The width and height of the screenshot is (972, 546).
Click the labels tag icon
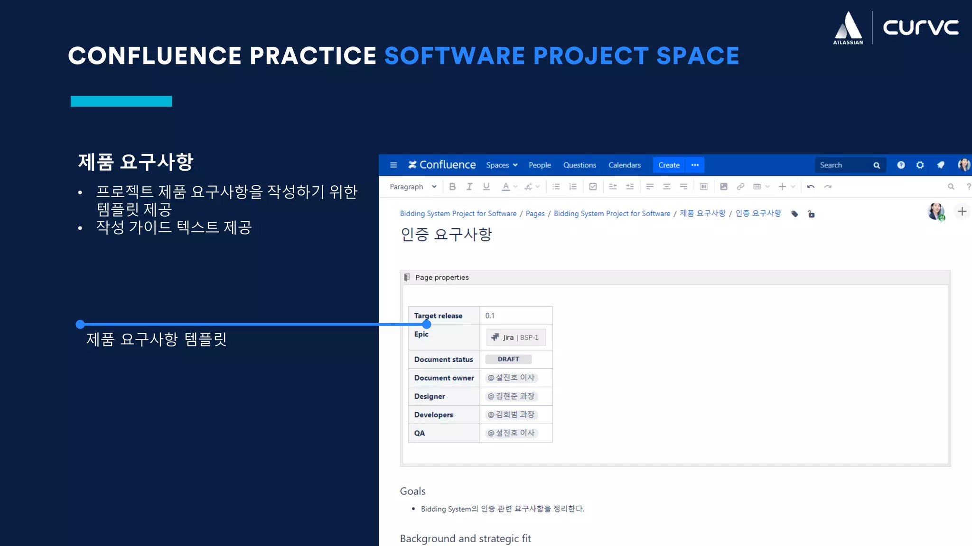click(795, 214)
